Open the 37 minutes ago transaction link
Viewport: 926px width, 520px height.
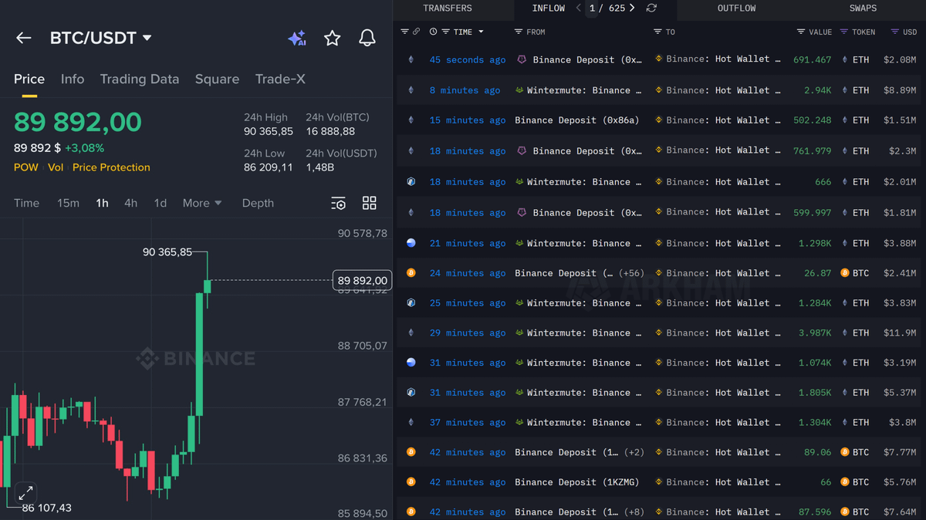coord(468,423)
